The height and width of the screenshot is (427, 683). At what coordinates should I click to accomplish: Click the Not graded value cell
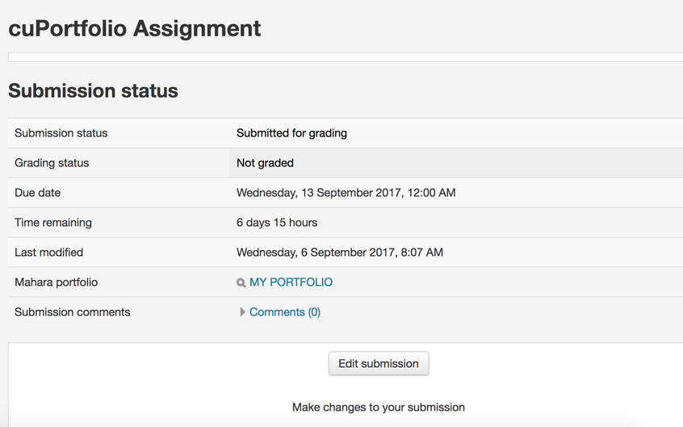(x=265, y=163)
